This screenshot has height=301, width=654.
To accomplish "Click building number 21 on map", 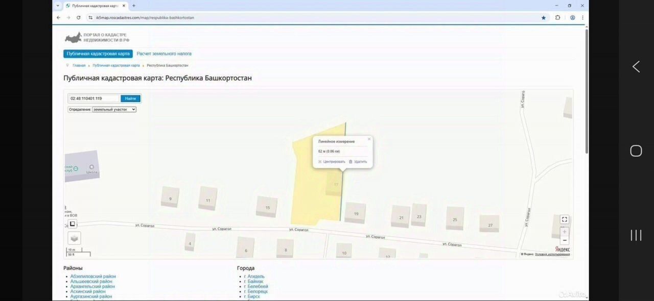I will point(401,217).
